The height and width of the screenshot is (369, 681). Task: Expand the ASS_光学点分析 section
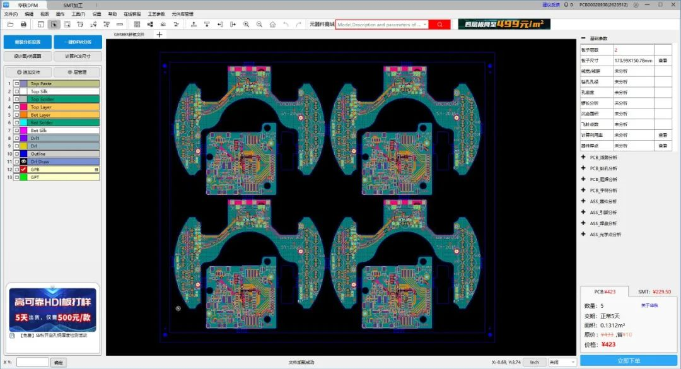[x=583, y=234]
